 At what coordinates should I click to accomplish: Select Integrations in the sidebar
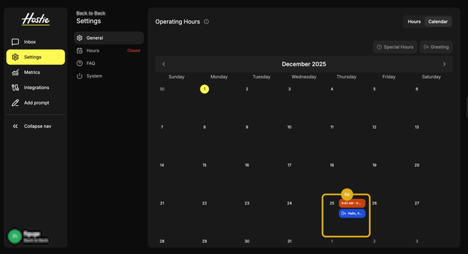[36, 88]
